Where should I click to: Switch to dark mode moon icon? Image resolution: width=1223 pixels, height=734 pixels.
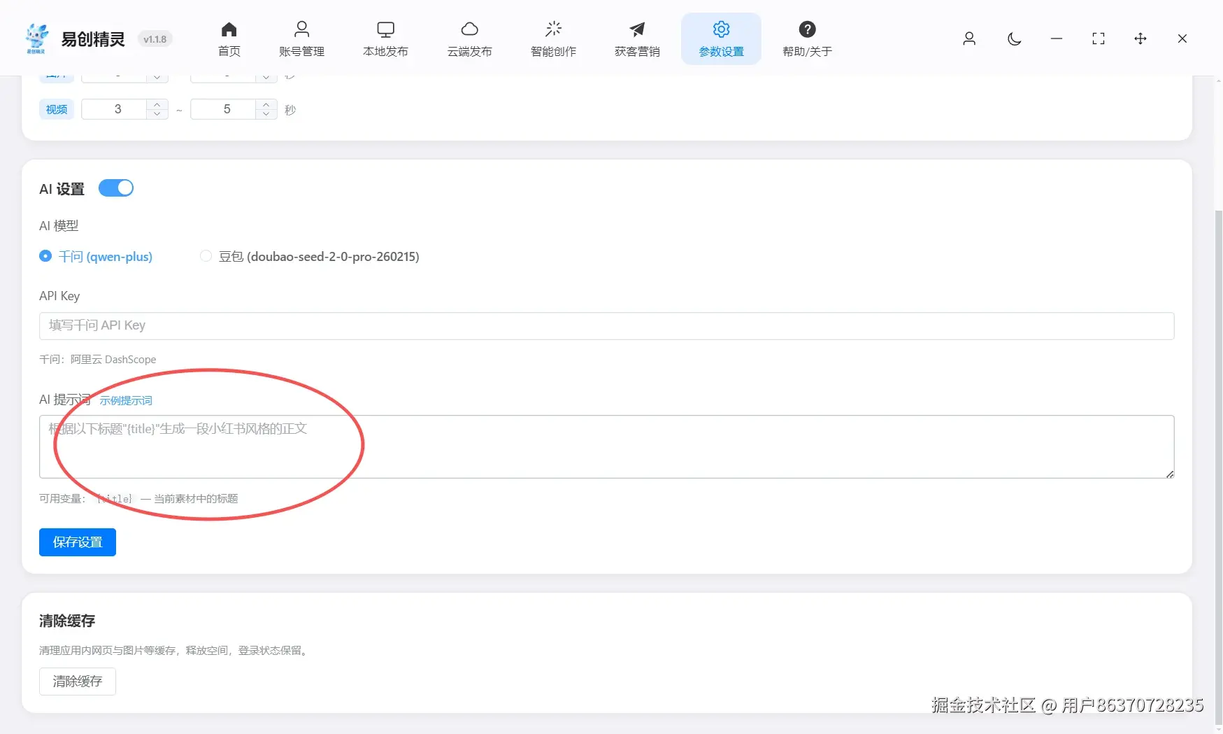pyautogui.click(x=1014, y=38)
